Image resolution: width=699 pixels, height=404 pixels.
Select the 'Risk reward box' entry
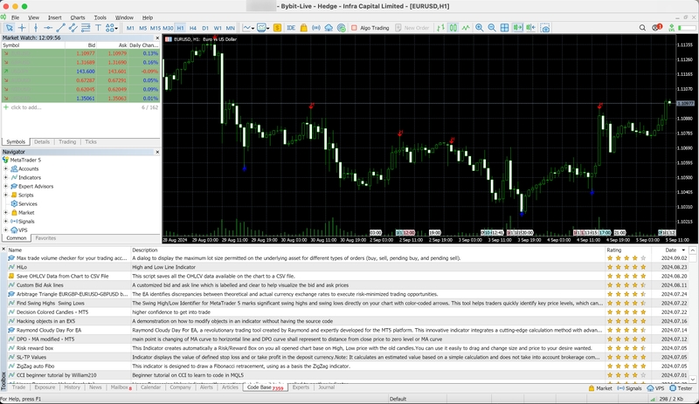click(x=34, y=348)
